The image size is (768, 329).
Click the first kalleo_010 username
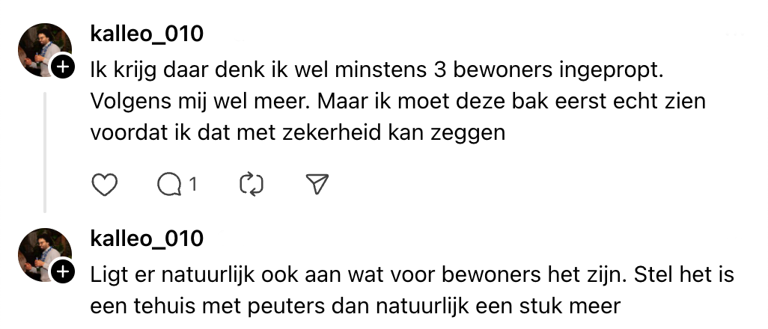(x=146, y=34)
